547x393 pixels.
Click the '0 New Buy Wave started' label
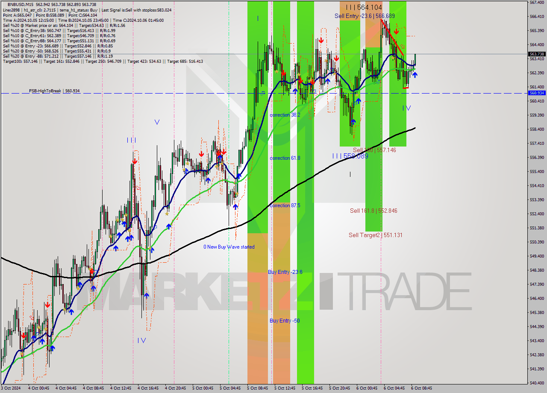pos(229,247)
